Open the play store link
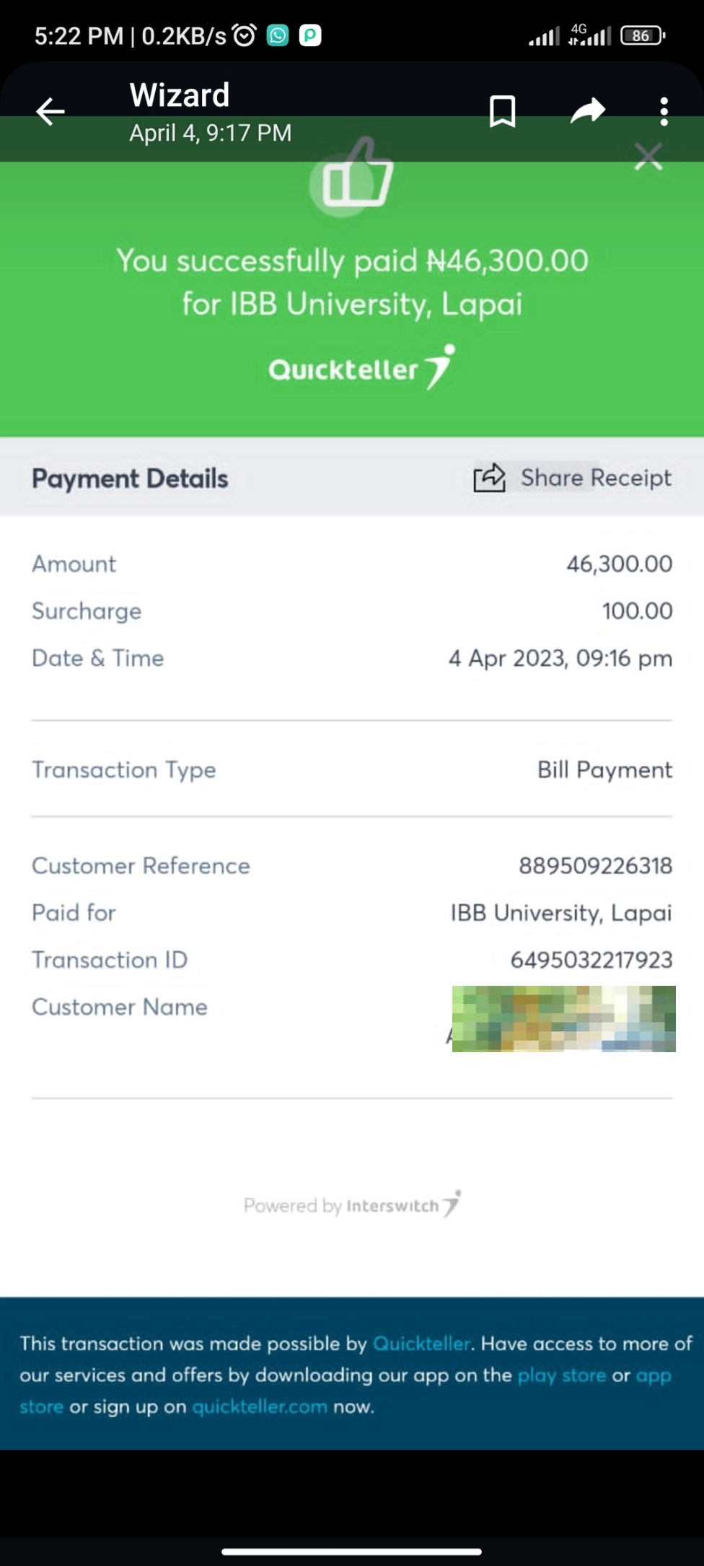The height and width of the screenshot is (1566, 704). pos(562,1375)
